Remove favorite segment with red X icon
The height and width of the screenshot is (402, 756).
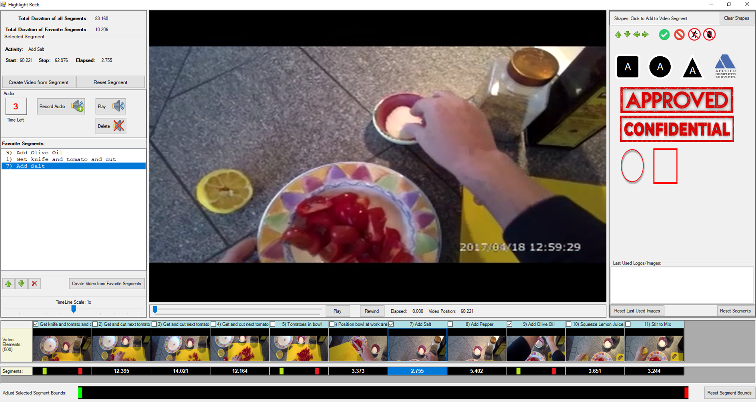34,284
